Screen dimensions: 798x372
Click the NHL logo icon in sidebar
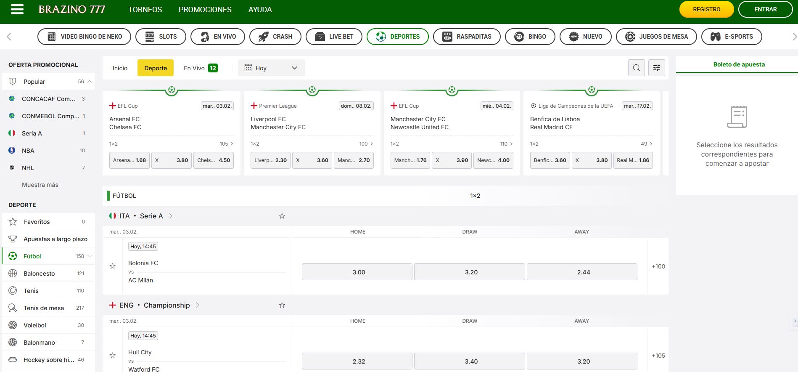pos(12,167)
